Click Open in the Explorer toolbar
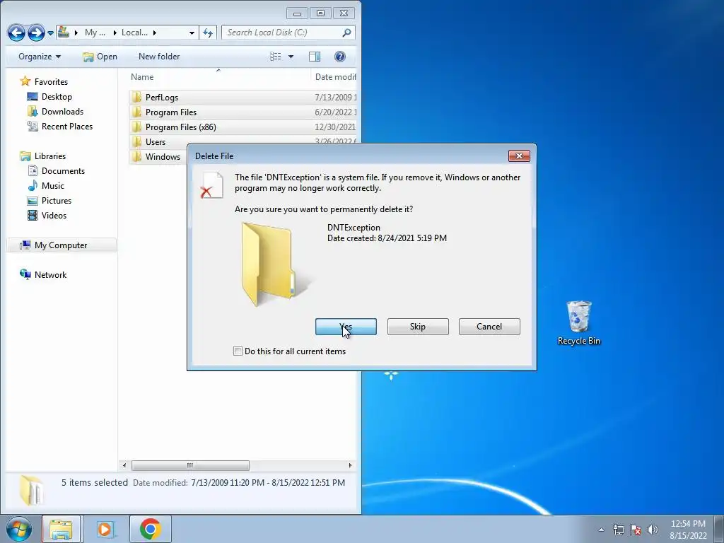The height and width of the screenshot is (543, 724). click(100, 57)
